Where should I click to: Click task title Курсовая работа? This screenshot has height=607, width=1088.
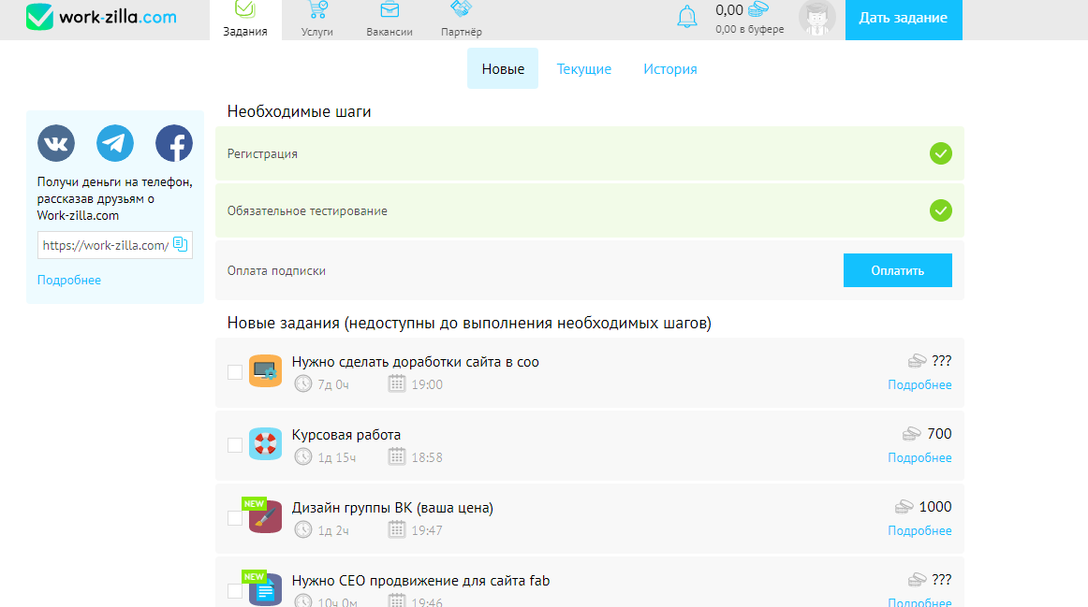pos(346,435)
